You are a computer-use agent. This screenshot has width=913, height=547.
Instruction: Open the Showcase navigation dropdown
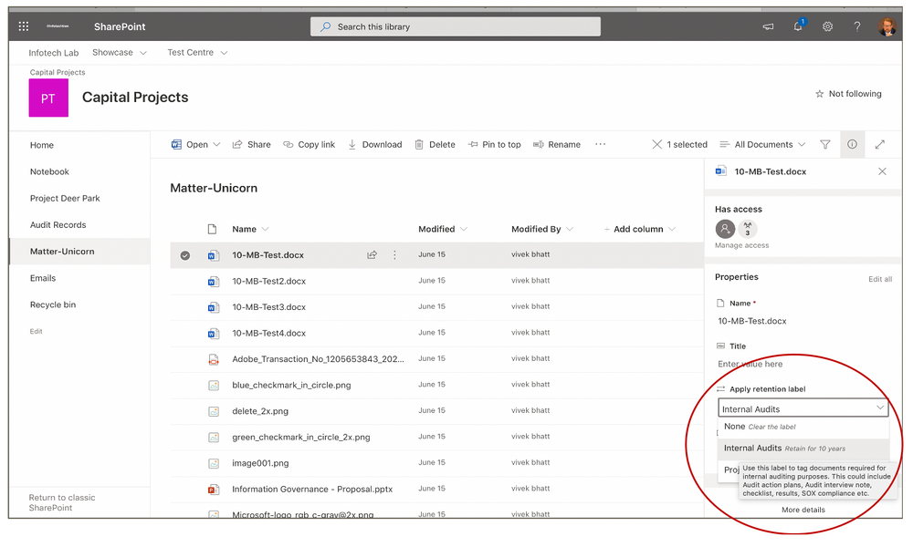pyautogui.click(x=120, y=52)
